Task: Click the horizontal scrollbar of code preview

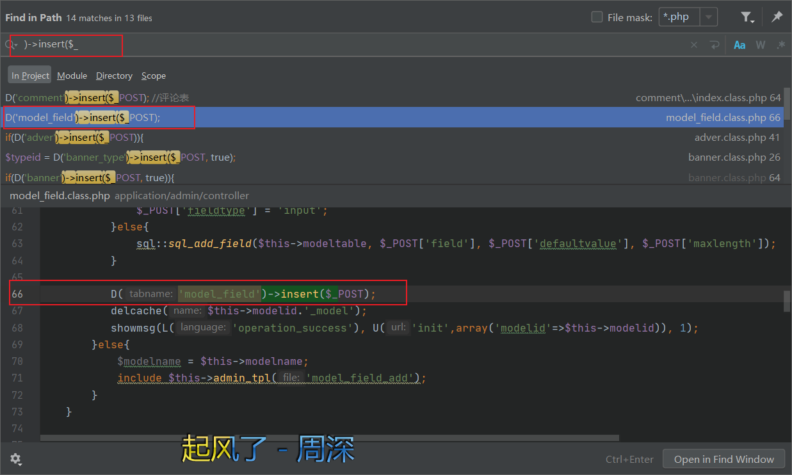Action: pyautogui.click(x=330, y=439)
